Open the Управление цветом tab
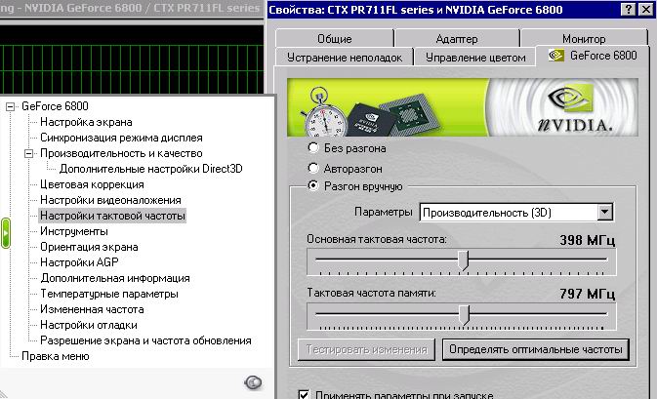The image size is (657, 399). coord(475,58)
